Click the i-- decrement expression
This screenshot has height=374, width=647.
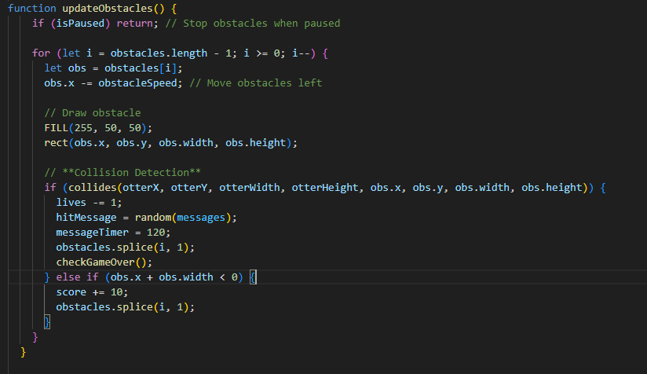click(302, 53)
